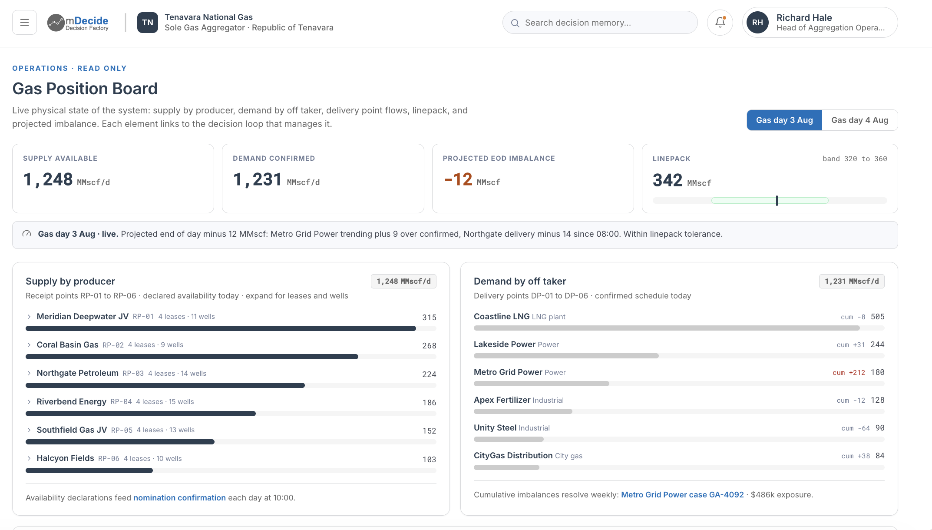Click the search magnifier icon

[x=515, y=23]
